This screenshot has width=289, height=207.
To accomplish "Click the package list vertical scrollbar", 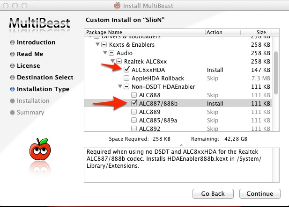I will (x=276, y=73).
